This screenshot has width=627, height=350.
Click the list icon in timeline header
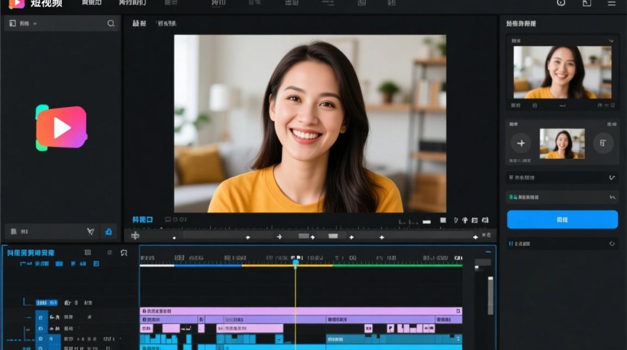point(88,252)
